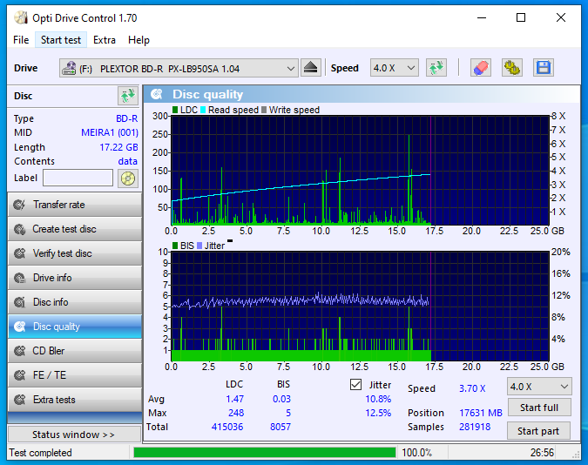The image size is (588, 465).
Task: Expand the drive selection dropdown
Action: 290,68
